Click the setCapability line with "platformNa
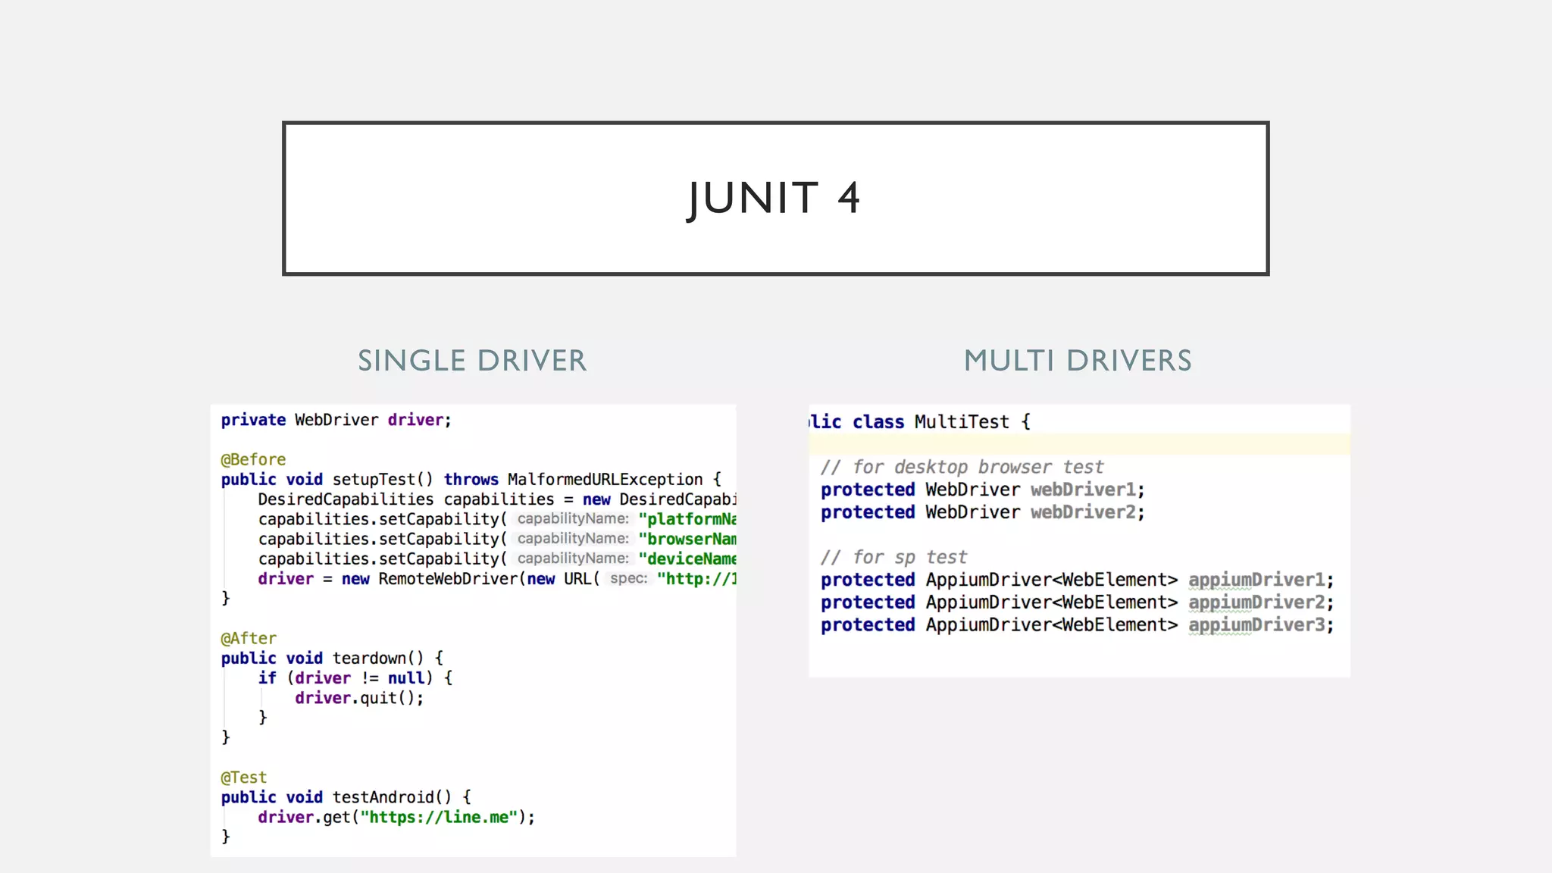The height and width of the screenshot is (873, 1552). 497,519
